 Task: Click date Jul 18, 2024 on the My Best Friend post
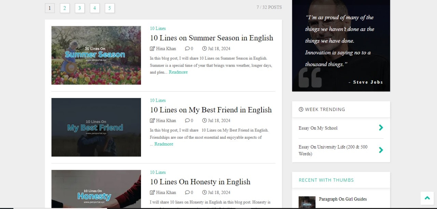pyautogui.click(x=219, y=121)
